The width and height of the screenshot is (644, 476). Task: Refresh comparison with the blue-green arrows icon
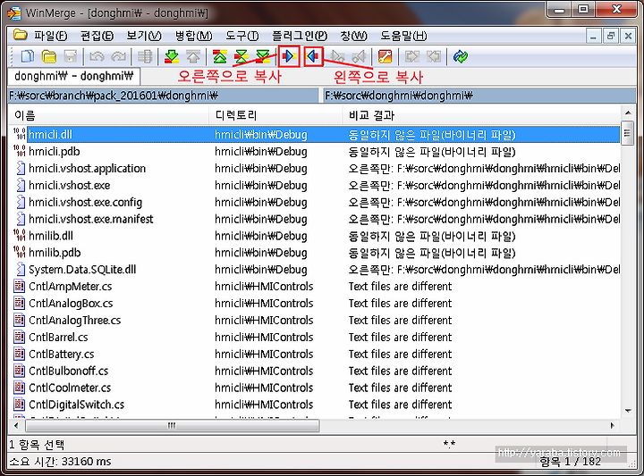[461, 56]
